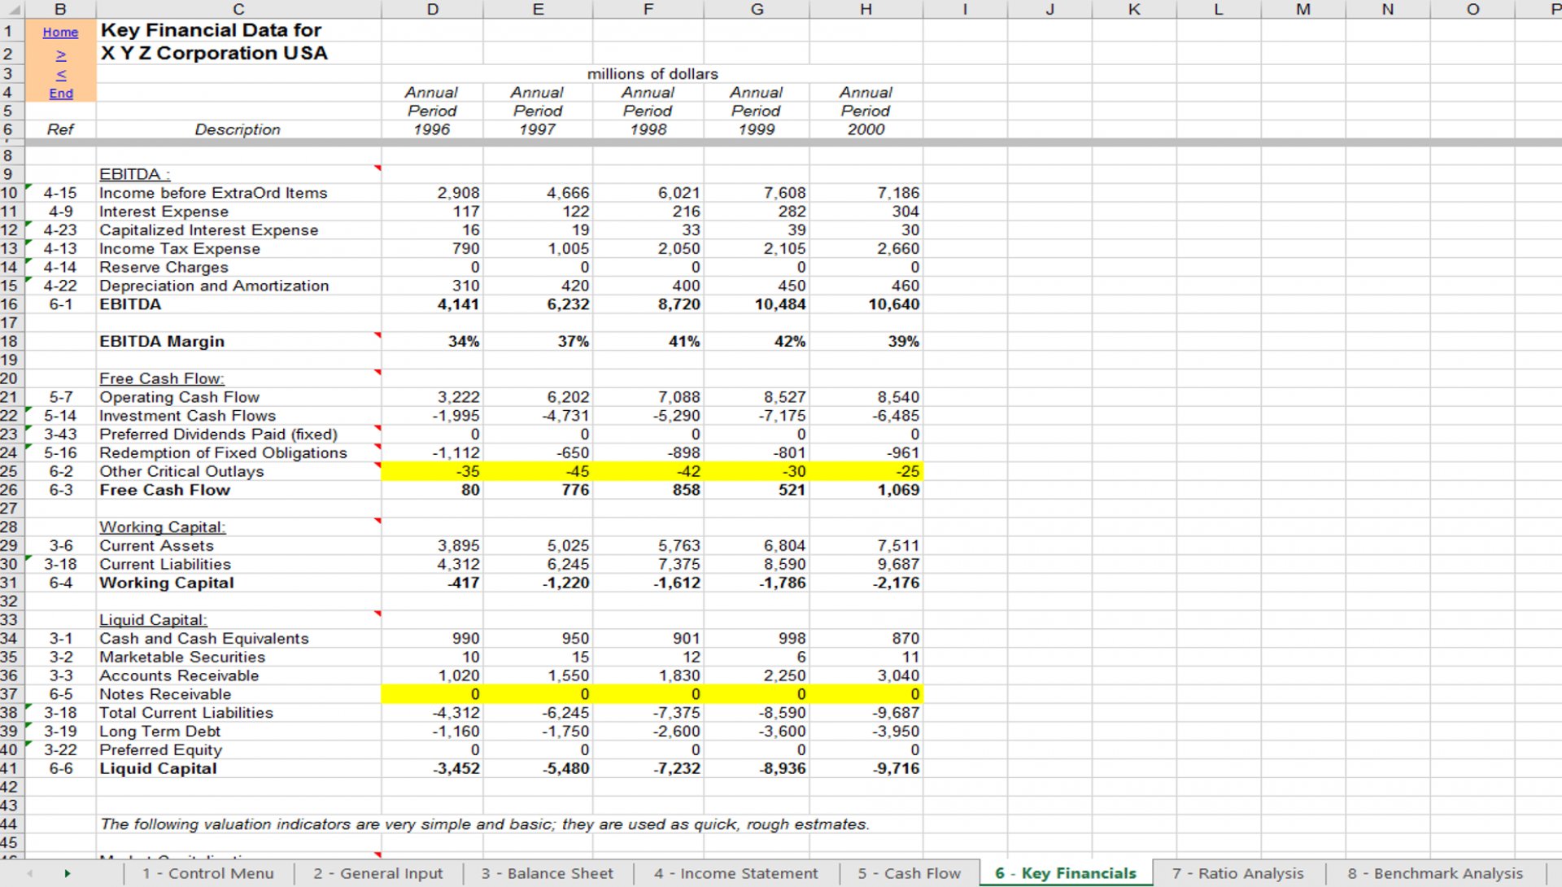Viewport: 1562px width, 887px height.
Task: Select Investment Cash Flows -4,731 cell
Action: pyautogui.click(x=538, y=416)
